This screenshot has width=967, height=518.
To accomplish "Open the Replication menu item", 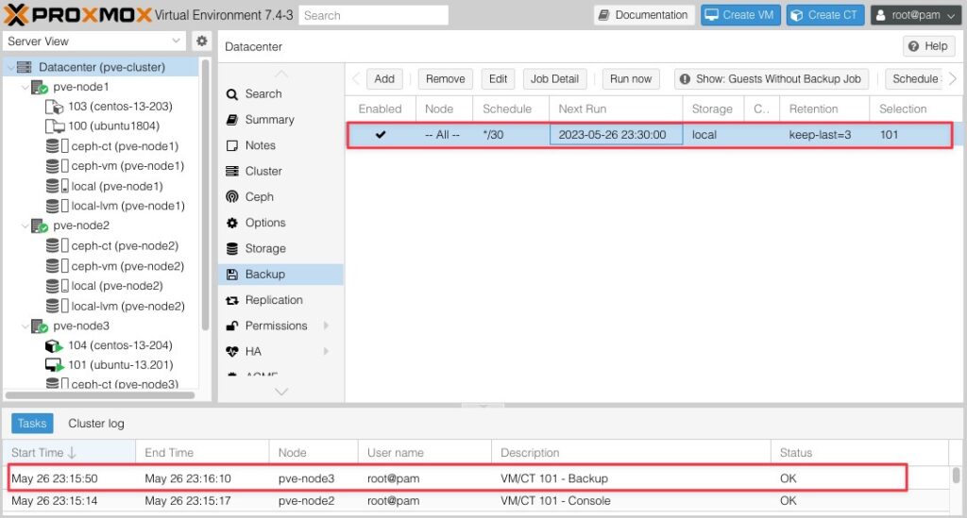I will tap(280, 301).
